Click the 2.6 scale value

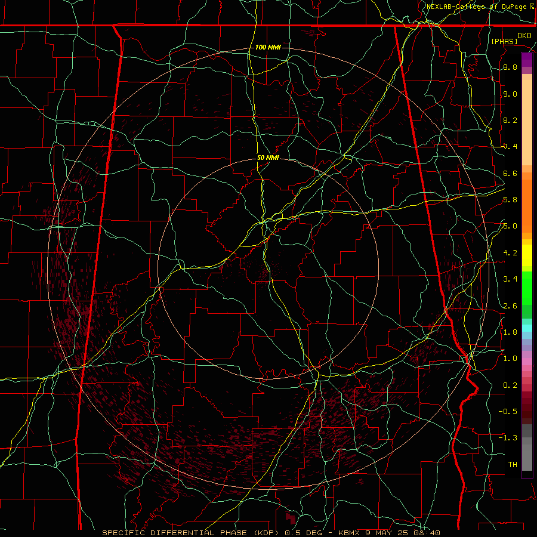[x=510, y=306]
